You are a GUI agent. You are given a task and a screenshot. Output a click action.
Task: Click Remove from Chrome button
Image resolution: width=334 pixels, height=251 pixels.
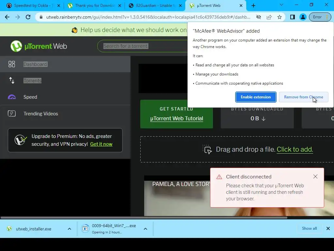pos(304,97)
